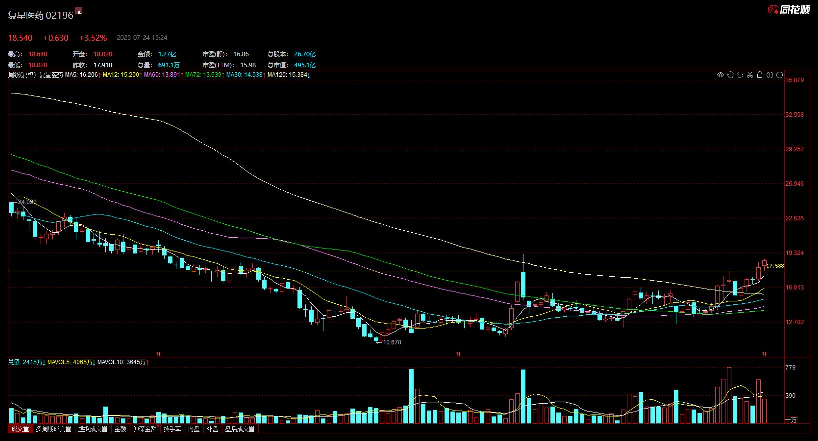Toggle the chart lock icon
This screenshot has height=441, width=818.
[x=760, y=75]
